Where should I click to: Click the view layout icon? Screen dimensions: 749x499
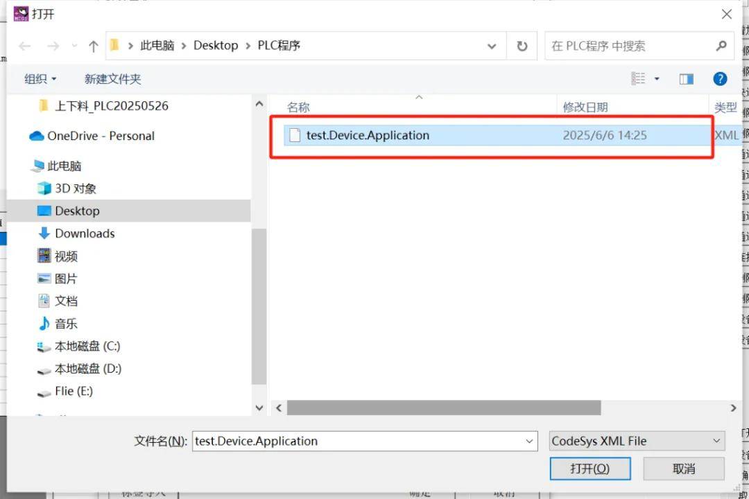(639, 79)
